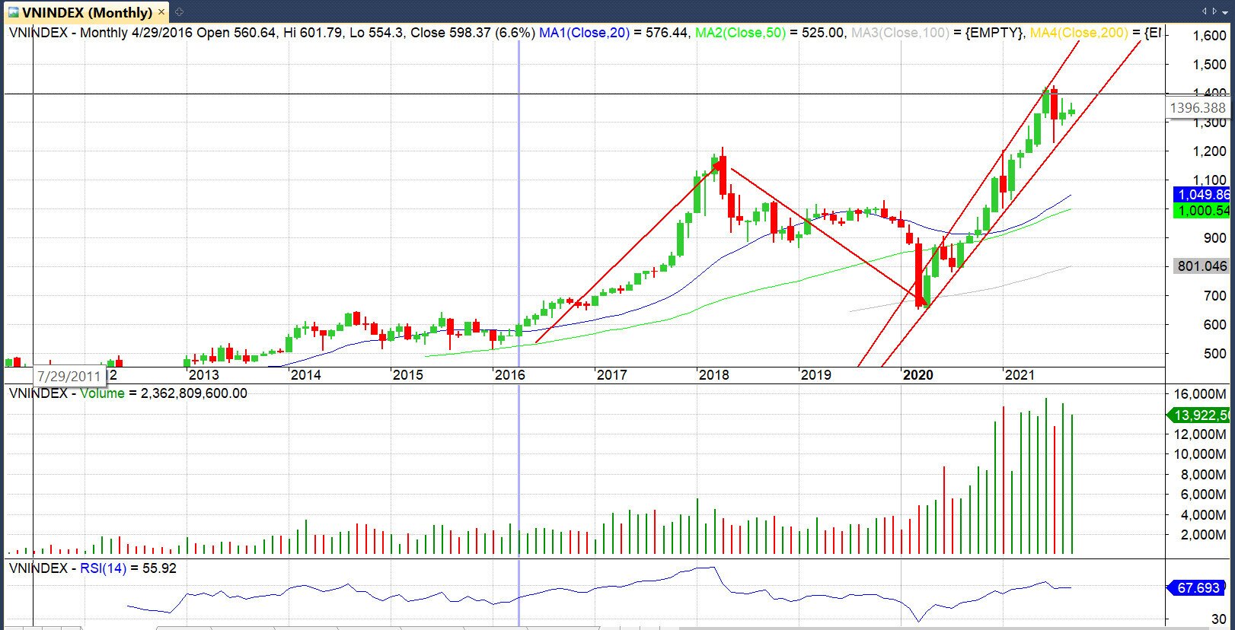This screenshot has height=630, width=1235.
Task: Click the MA4(Close,200) label in chart title
Action: point(1079,33)
